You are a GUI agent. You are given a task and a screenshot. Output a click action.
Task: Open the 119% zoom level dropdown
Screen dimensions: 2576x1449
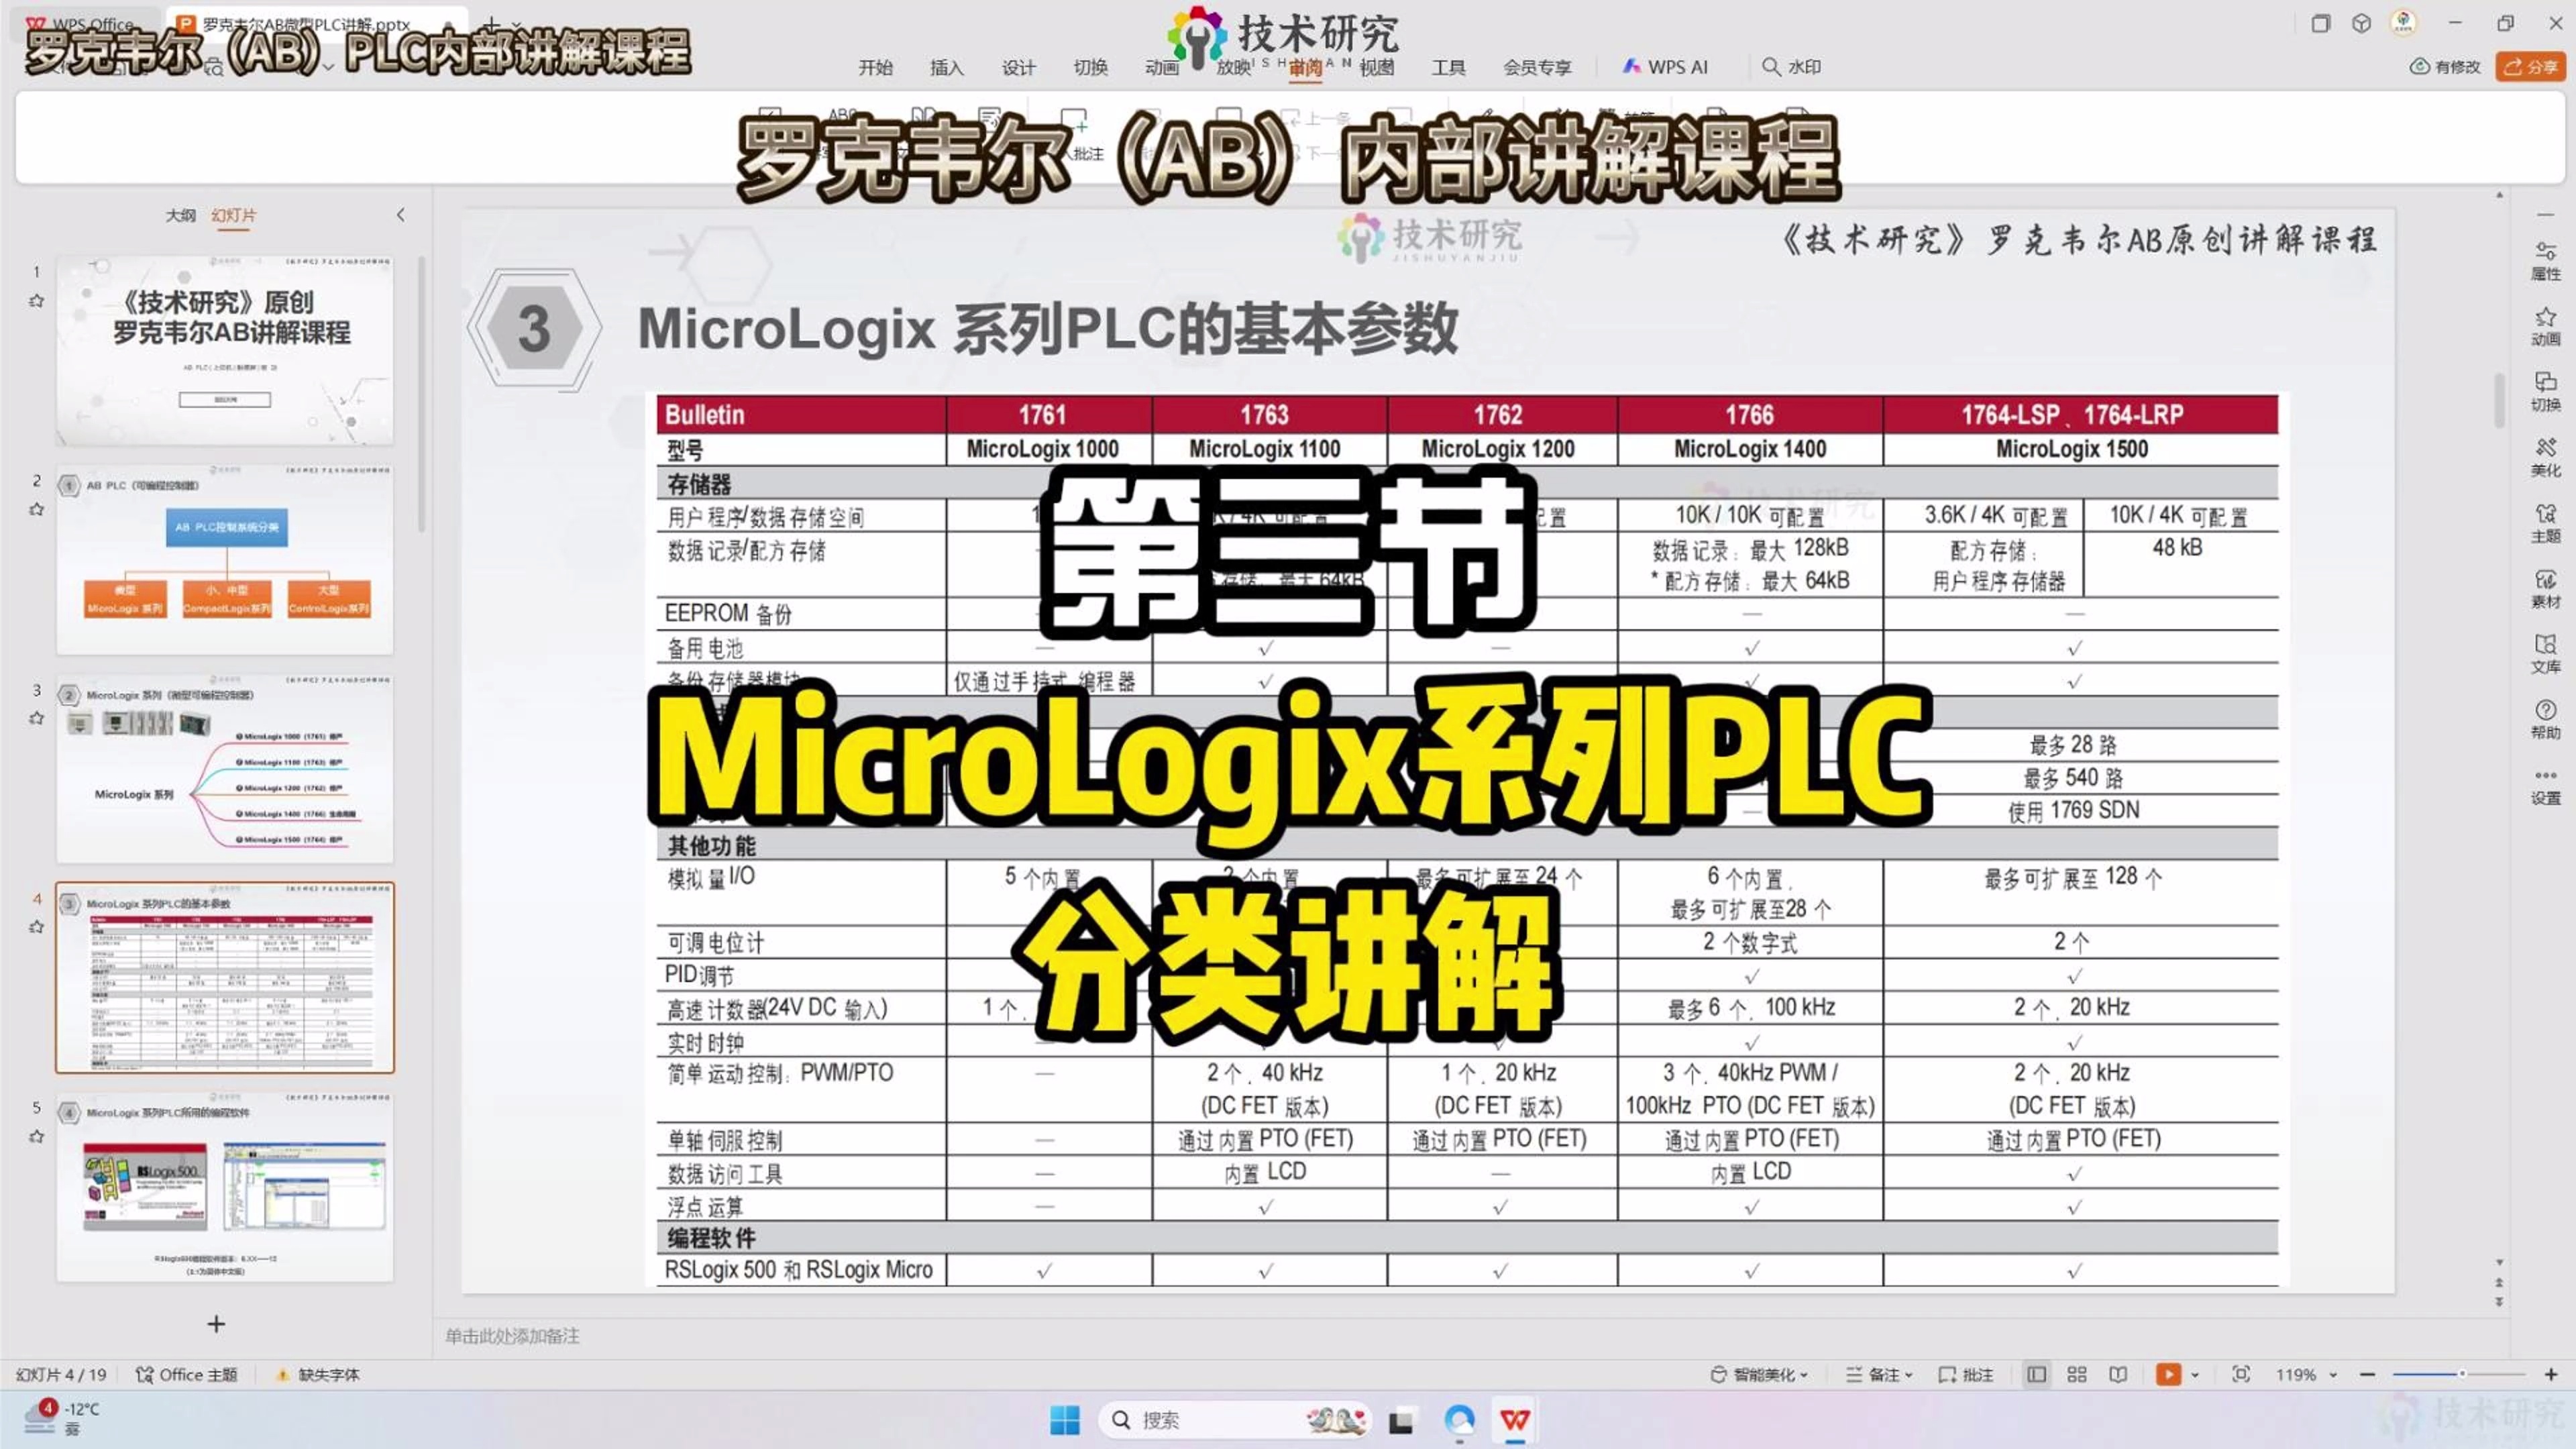[x=2306, y=1374]
